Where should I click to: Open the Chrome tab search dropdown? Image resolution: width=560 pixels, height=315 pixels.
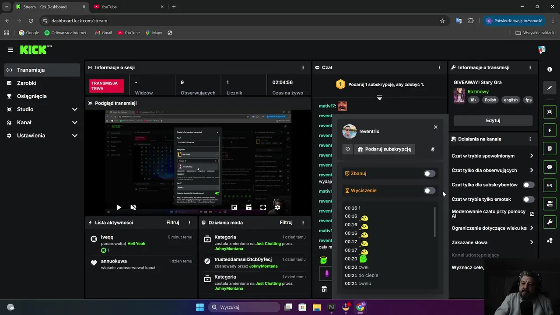(6, 7)
